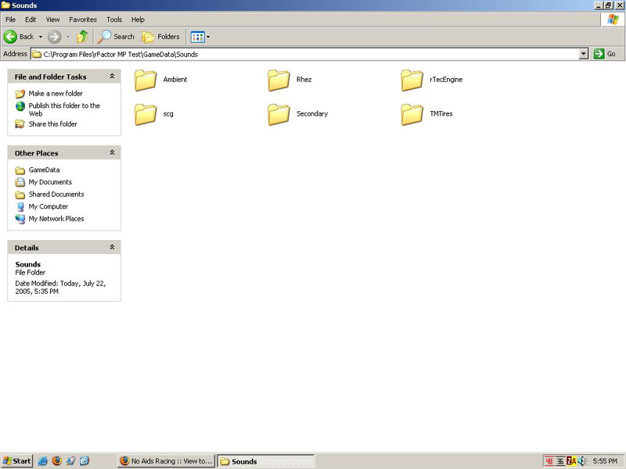Collapse the Other Places panel
The image size is (626, 469).
(x=112, y=152)
